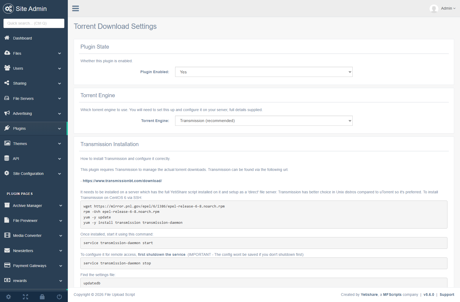The width and height of the screenshot is (460, 302).
Task: Click the hamburger menu toggle icon
Action: tap(76, 9)
